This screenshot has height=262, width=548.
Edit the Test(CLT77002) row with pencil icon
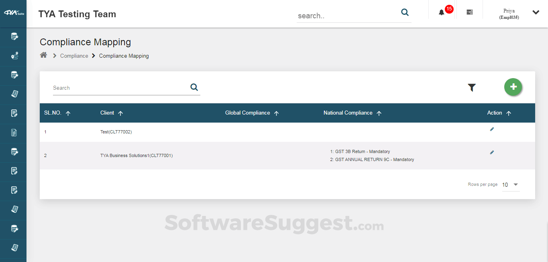[492, 129]
